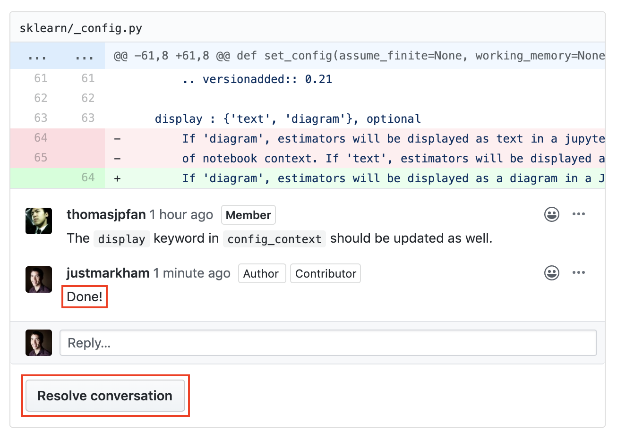This screenshot has width=617, height=440.
Task: Click the Done! comment text
Action: [x=84, y=296]
